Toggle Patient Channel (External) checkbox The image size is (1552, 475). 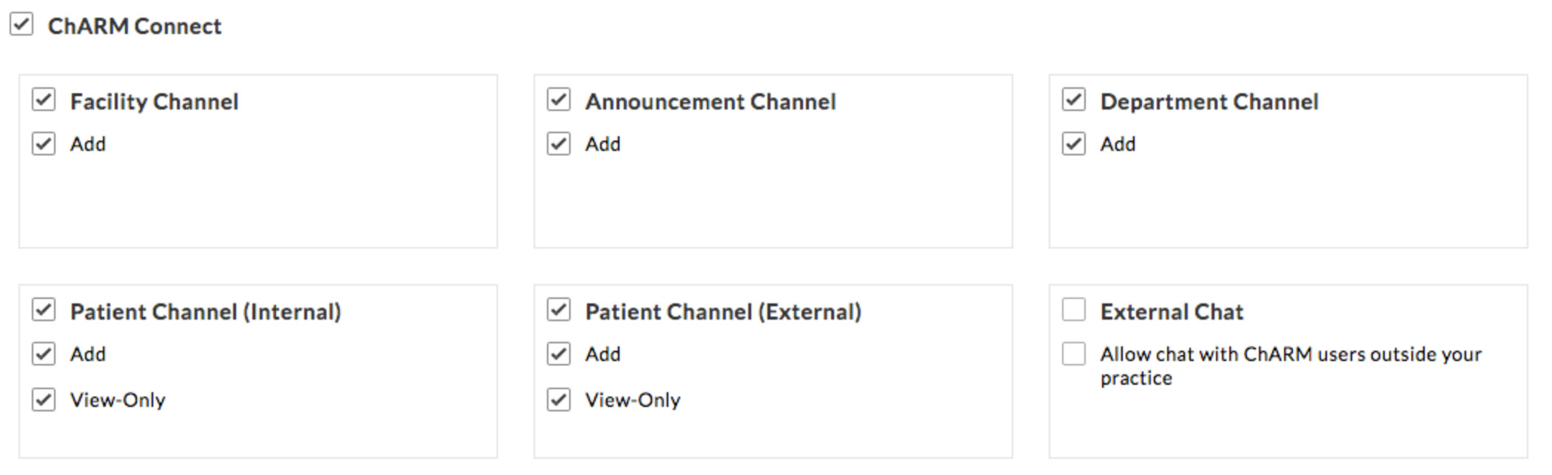pos(559,309)
